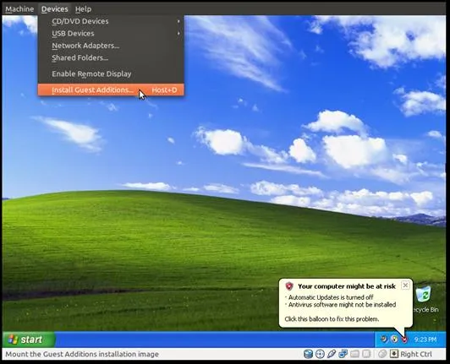The height and width of the screenshot is (364, 450).
Task: Click the 'Your computer might be at risk' heading
Action: (x=347, y=286)
